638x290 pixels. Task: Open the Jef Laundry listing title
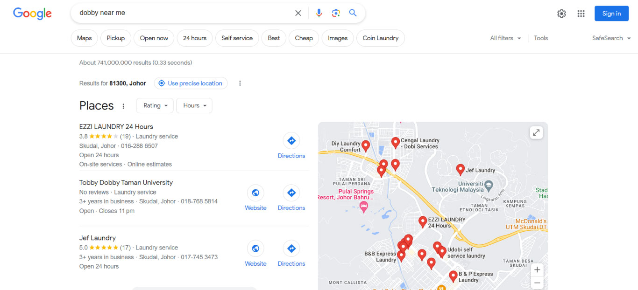(x=98, y=238)
